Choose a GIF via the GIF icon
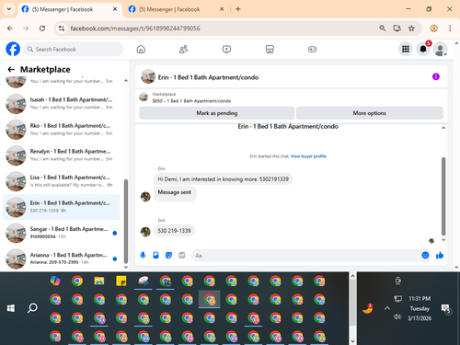This screenshot has width=460, height=345. (182, 255)
